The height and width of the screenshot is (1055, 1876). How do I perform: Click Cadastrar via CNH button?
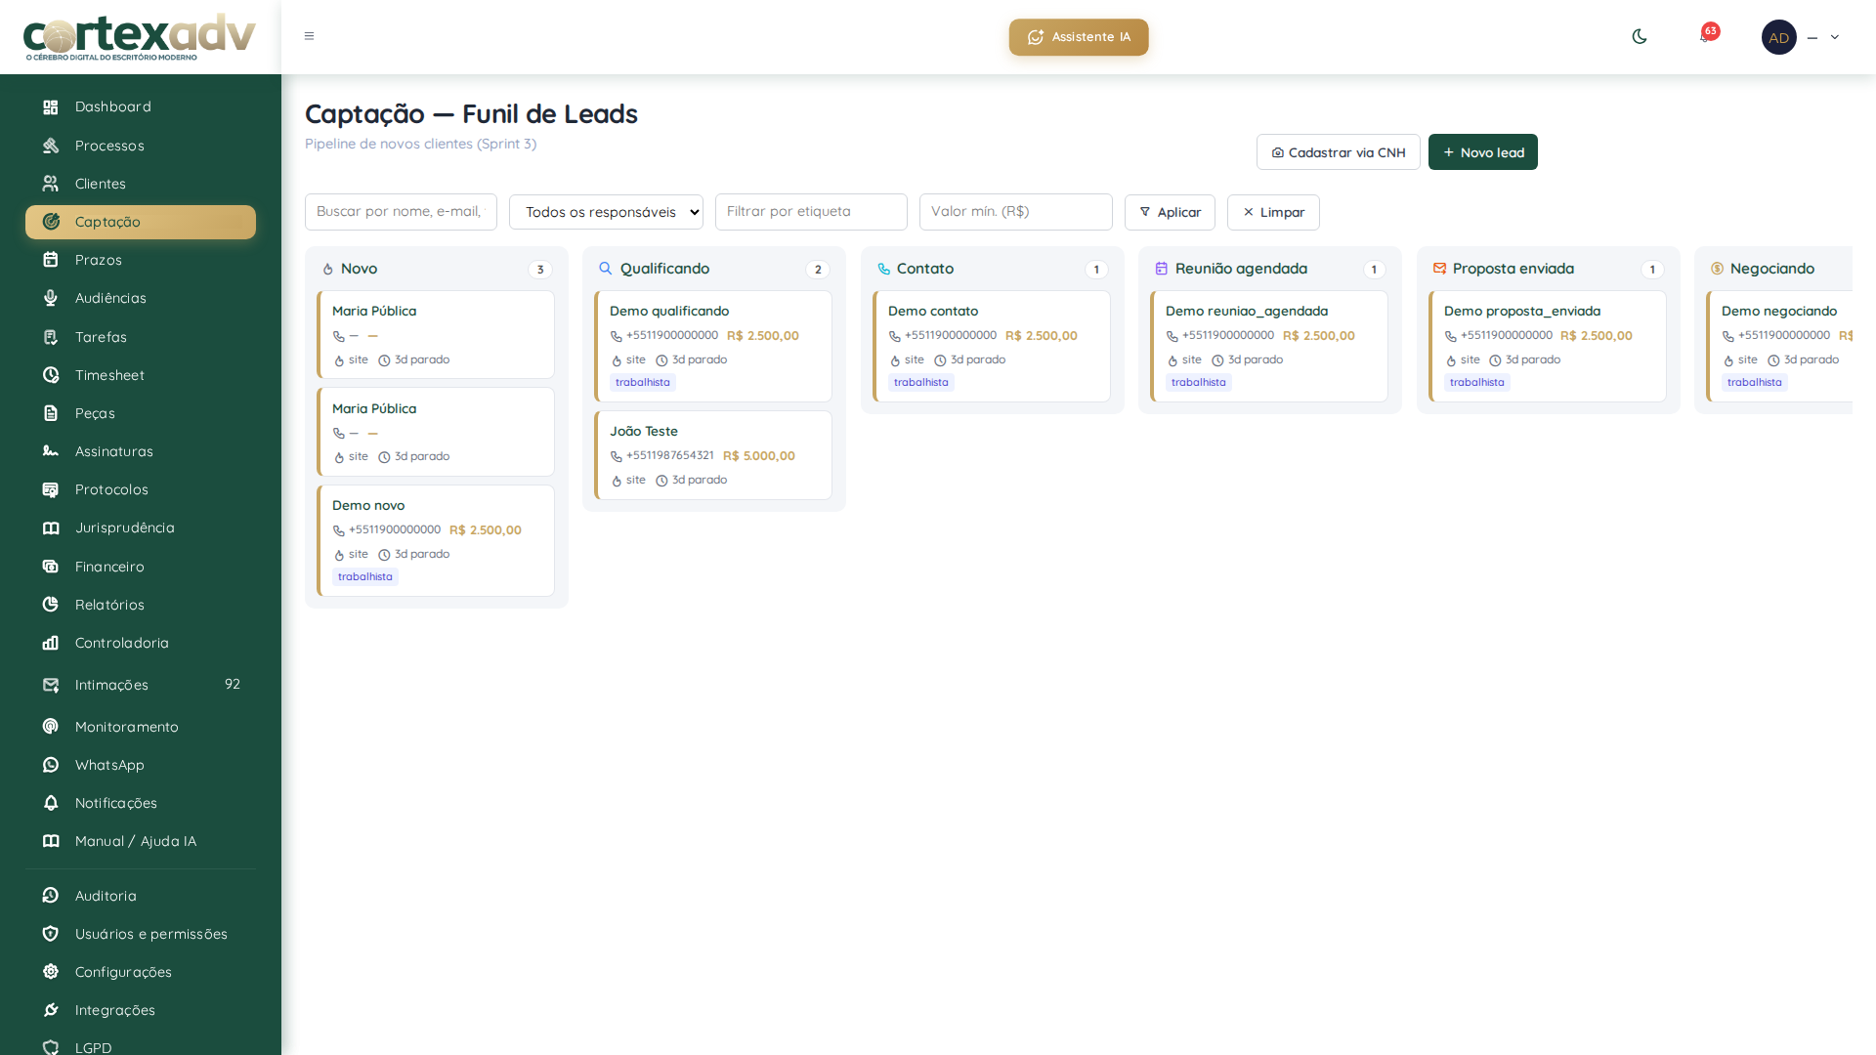[x=1339, y=152]
